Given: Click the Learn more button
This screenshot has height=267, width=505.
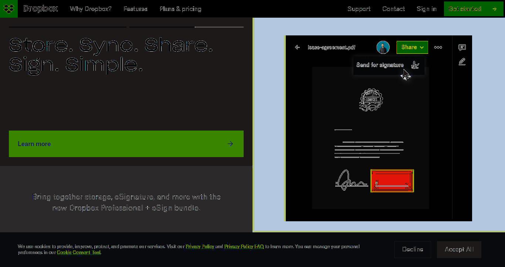Looking at the screenshot, I should click(x=126, y=144).
